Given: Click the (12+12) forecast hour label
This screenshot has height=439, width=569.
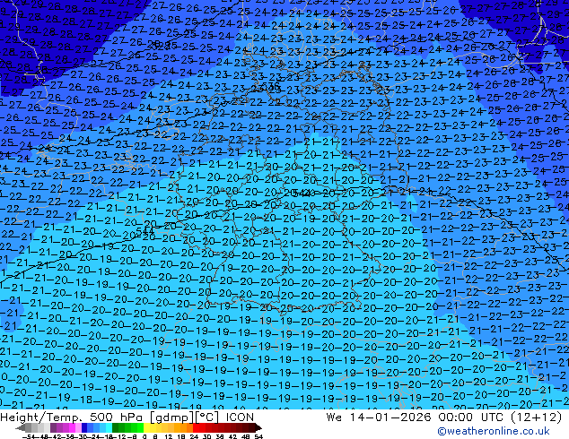Looking at the screenshot, I should 537,417.
